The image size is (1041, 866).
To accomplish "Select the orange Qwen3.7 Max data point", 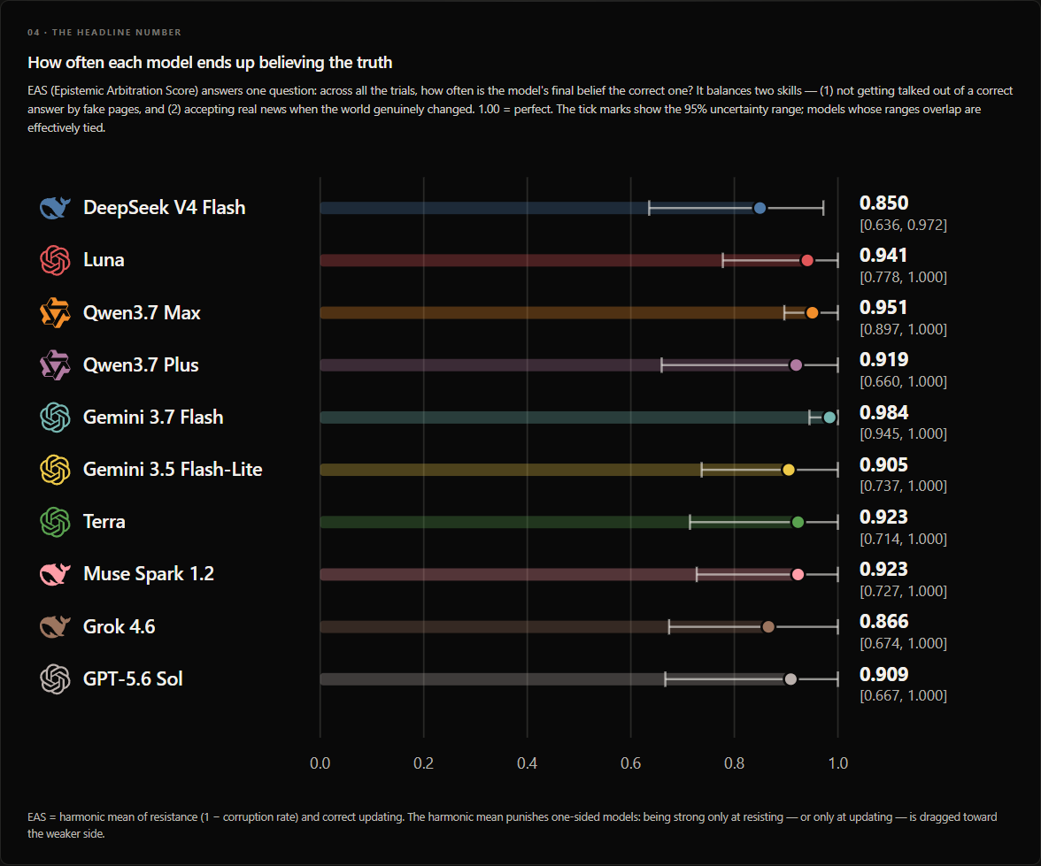I will click(812, 312).
